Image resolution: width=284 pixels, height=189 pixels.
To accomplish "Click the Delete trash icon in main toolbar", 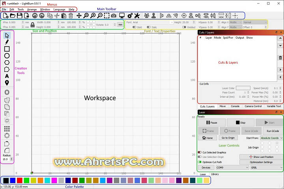I will [x=71, y=16].
